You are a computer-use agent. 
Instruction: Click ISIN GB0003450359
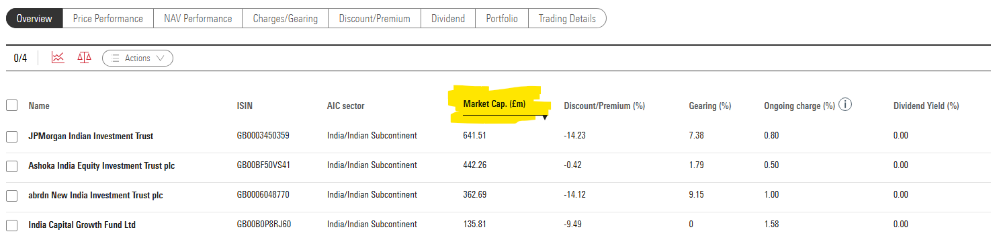click(x=263, y=136)
